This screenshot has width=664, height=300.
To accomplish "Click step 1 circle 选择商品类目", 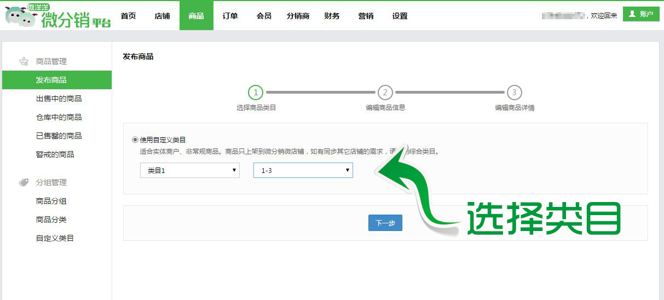I will click(x=256, y=93).
